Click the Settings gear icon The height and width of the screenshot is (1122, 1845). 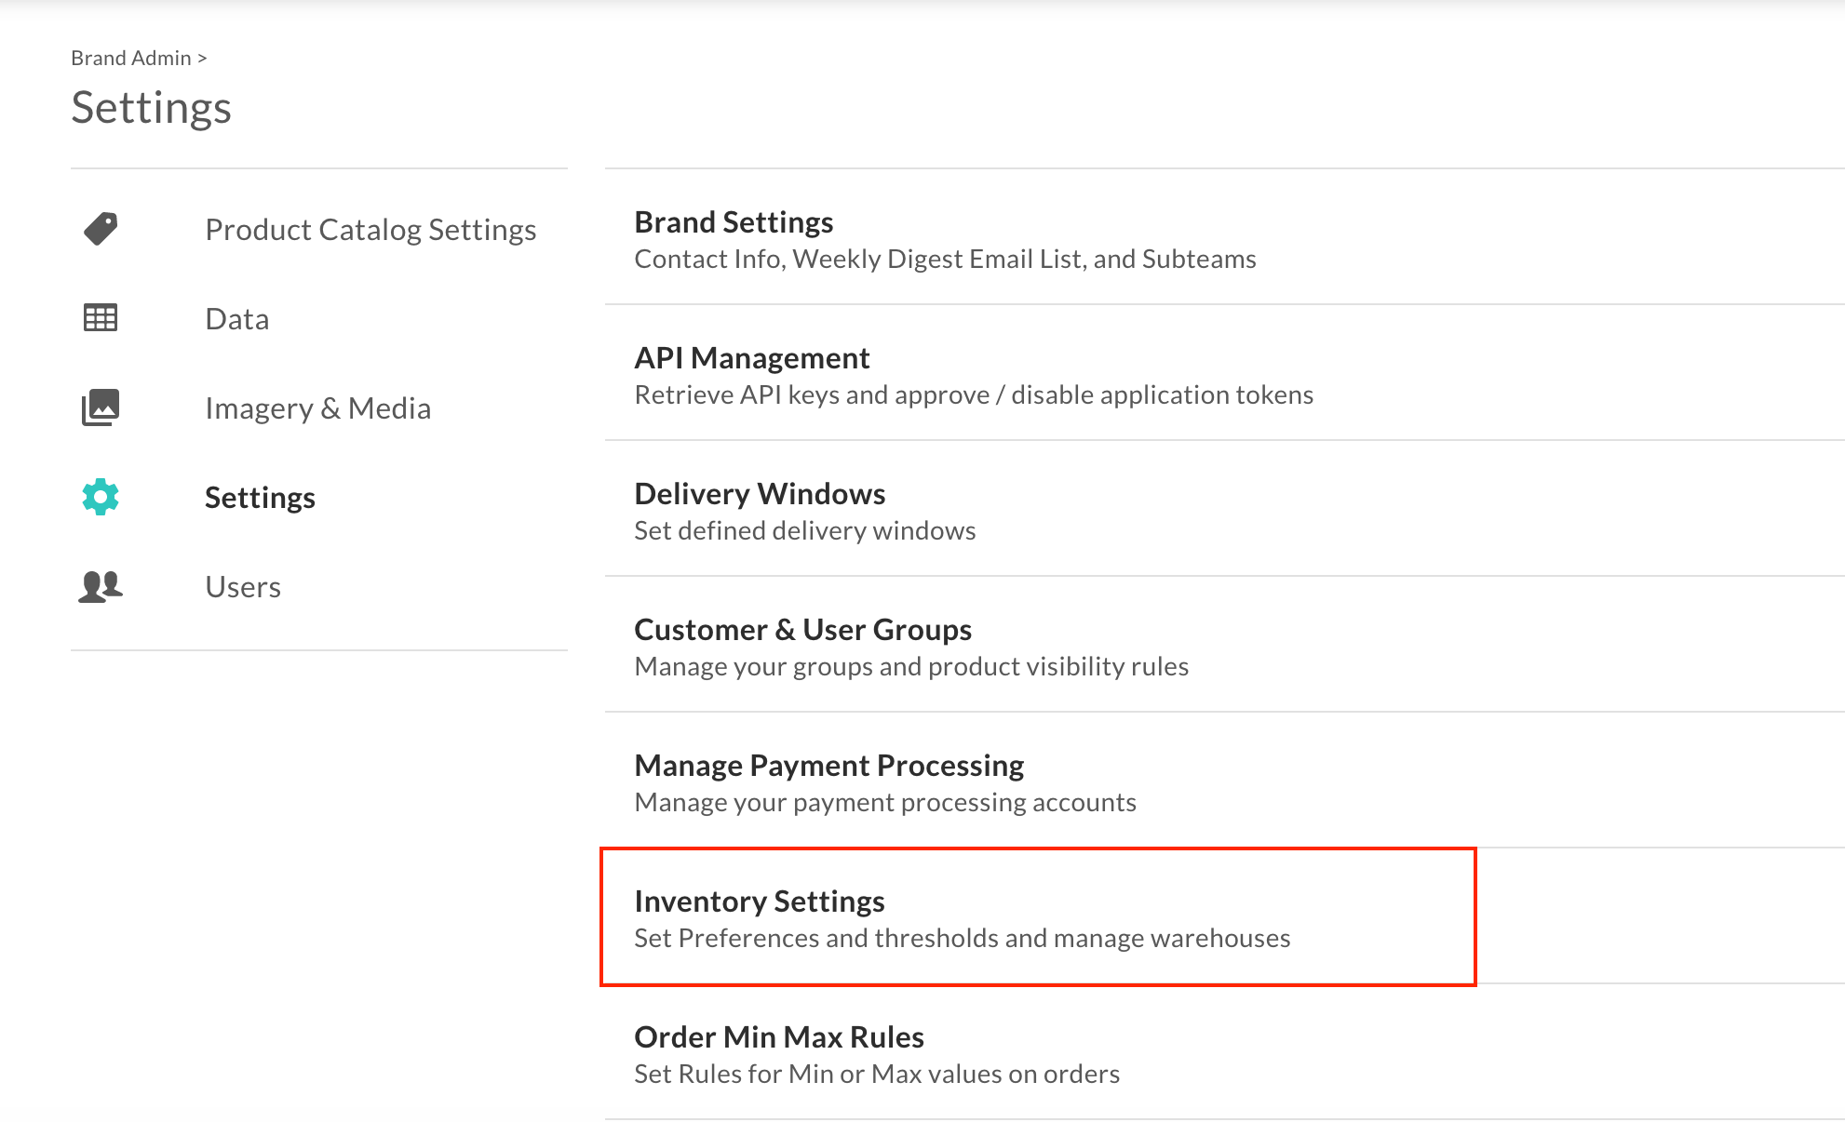(100, 496)
